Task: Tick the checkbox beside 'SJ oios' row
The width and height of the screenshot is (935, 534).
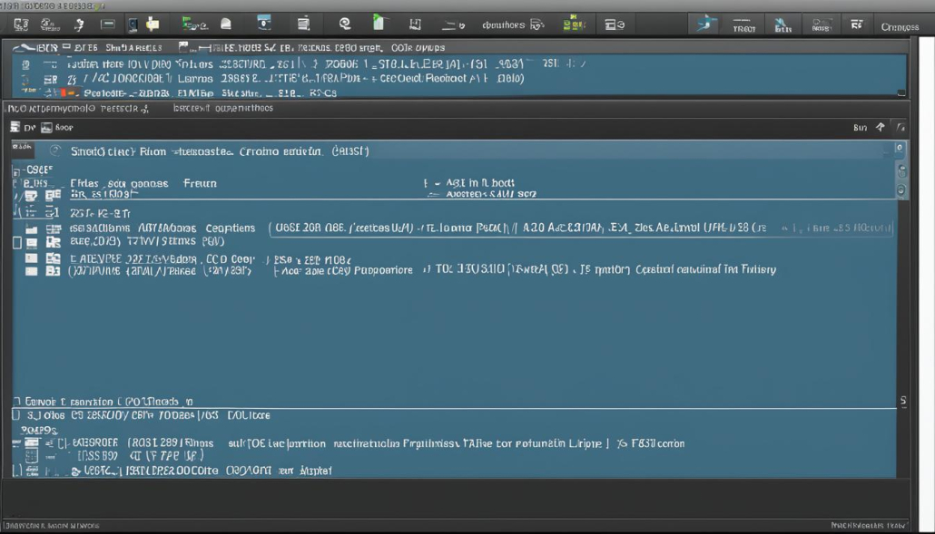Action: 16,415
